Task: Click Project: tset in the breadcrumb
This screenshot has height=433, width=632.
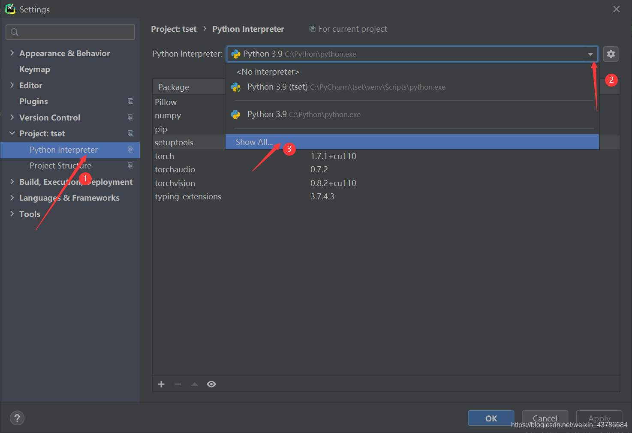Action: [174, 29]
